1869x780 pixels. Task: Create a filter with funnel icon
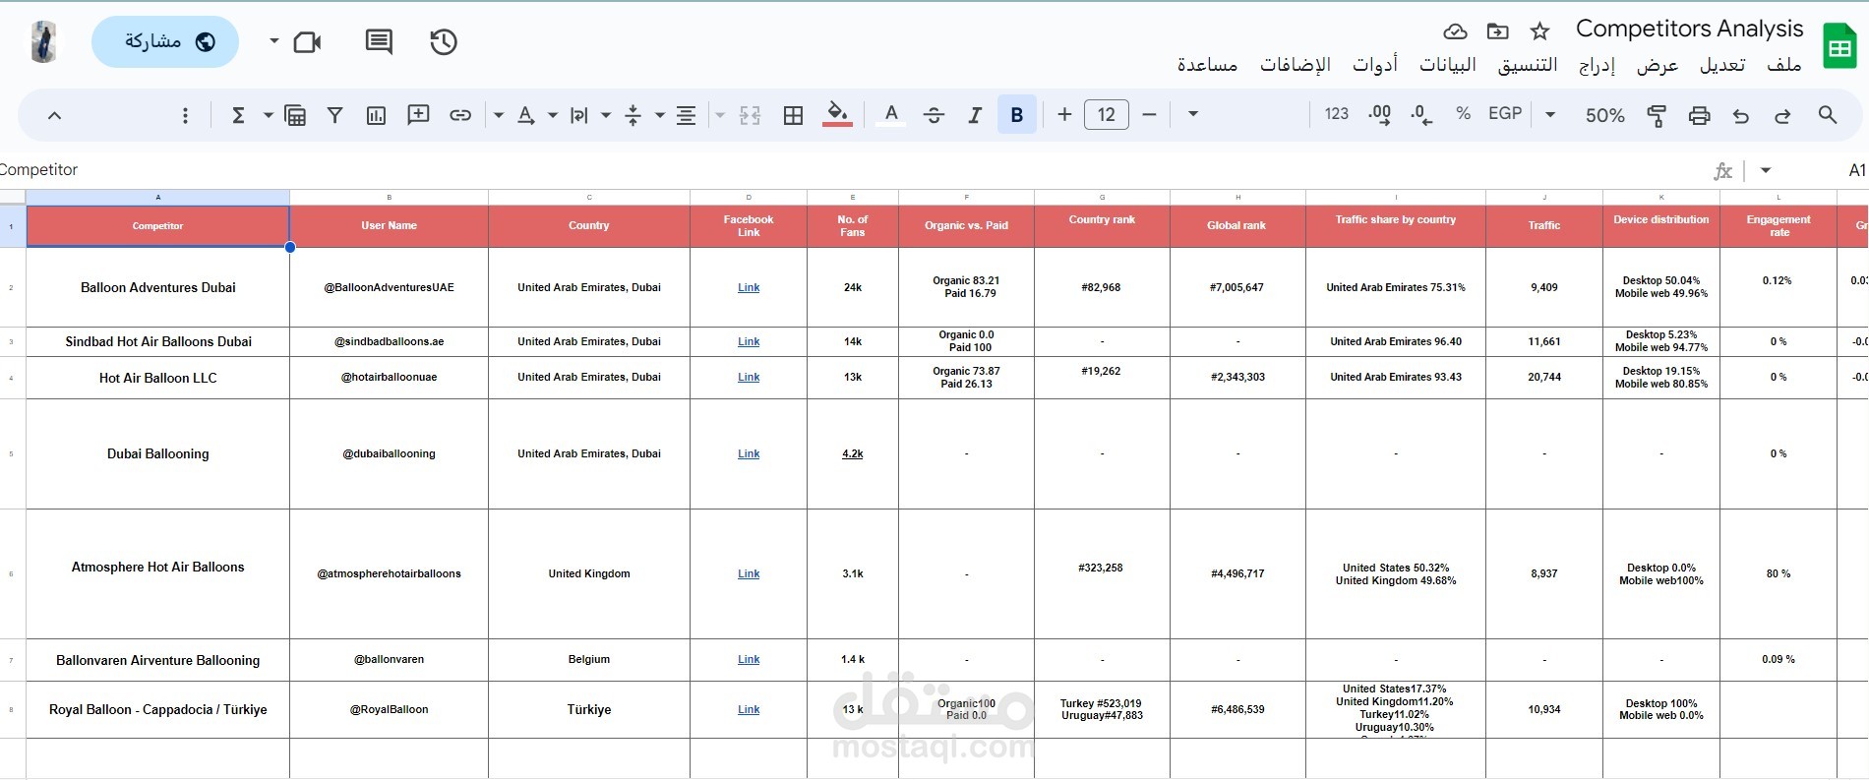334,115
